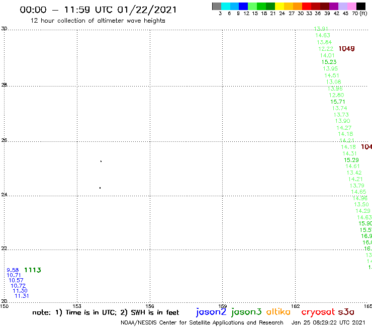Screen dimensions: 372x327
Task: Click the wave height value 15.71
Action: (x=338, y=102)
